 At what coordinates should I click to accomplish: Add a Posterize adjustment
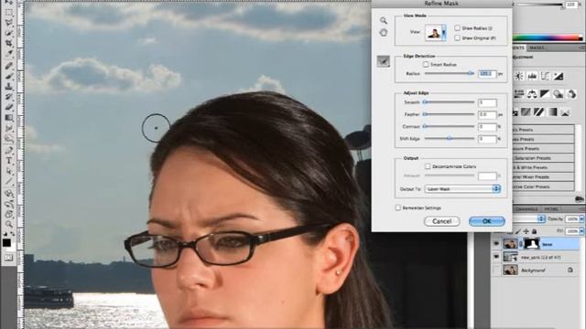526,111
